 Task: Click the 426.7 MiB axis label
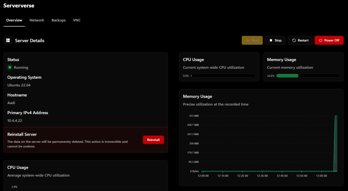pos(193,125)
